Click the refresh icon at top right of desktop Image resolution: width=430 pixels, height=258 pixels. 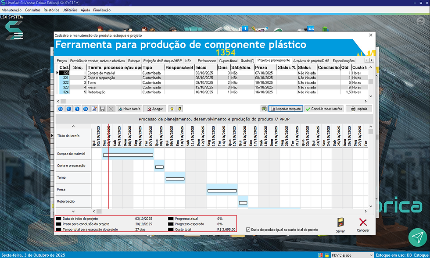[421, 21]
